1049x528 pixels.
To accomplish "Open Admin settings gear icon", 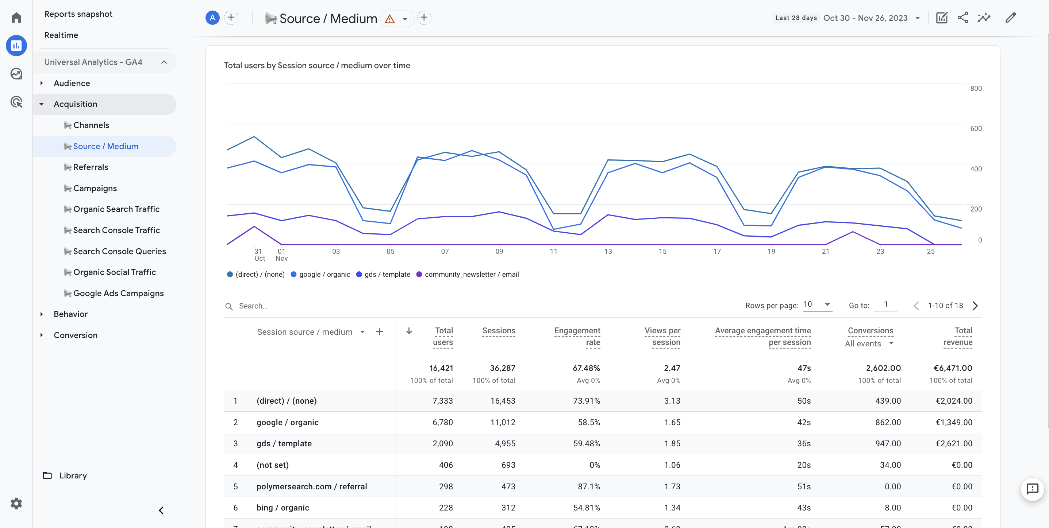I will coord(16,503).
